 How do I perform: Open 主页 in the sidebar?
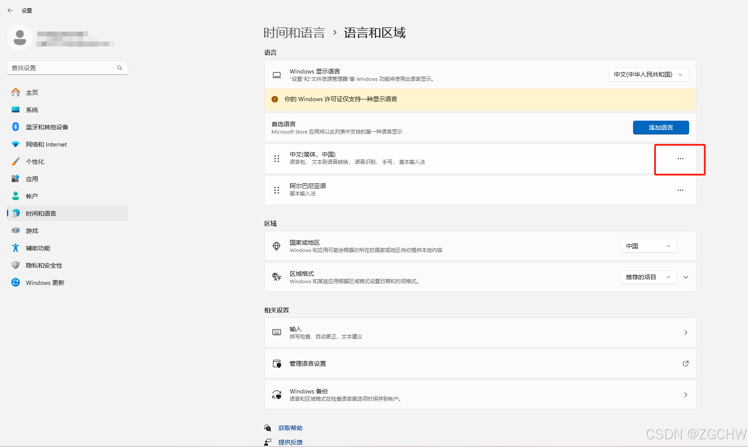[x=67, y=92]
